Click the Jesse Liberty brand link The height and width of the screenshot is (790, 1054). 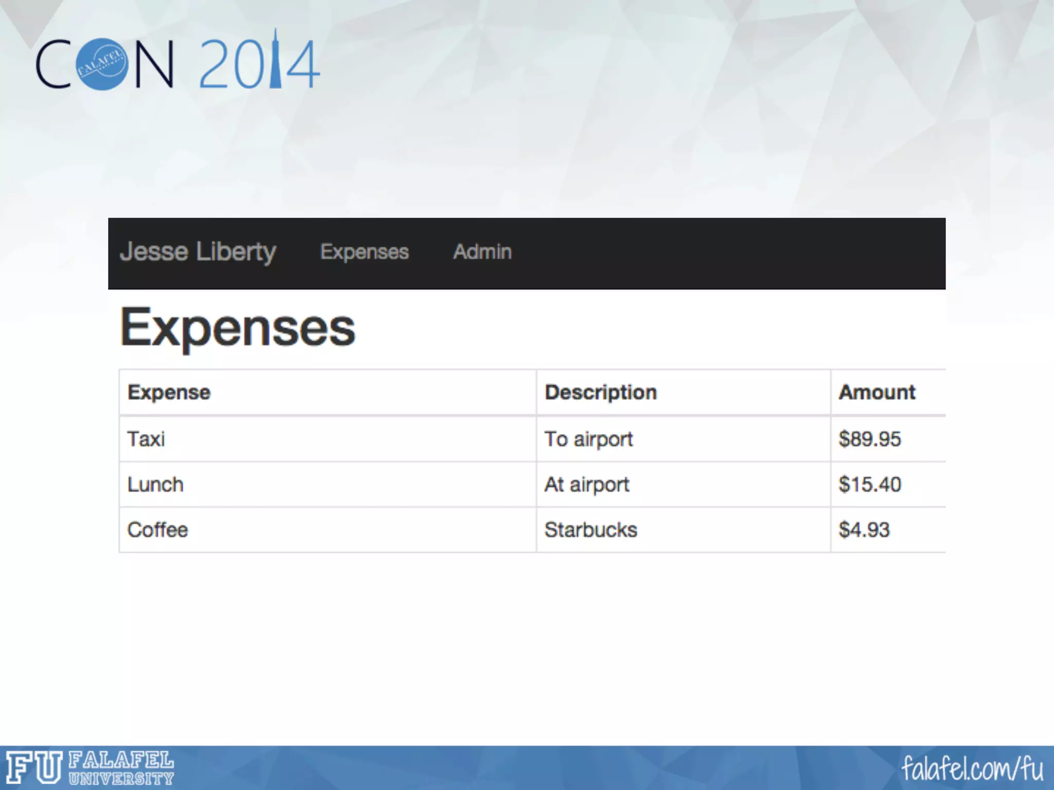pos(198,252)
